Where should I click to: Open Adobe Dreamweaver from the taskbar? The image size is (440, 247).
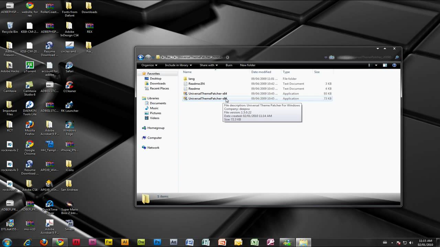[141, 242]
